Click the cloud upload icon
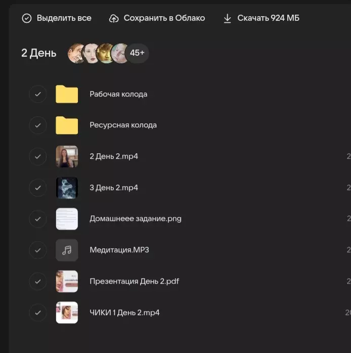This screenshot has height=353, width=351. click(x=114, y=18)
